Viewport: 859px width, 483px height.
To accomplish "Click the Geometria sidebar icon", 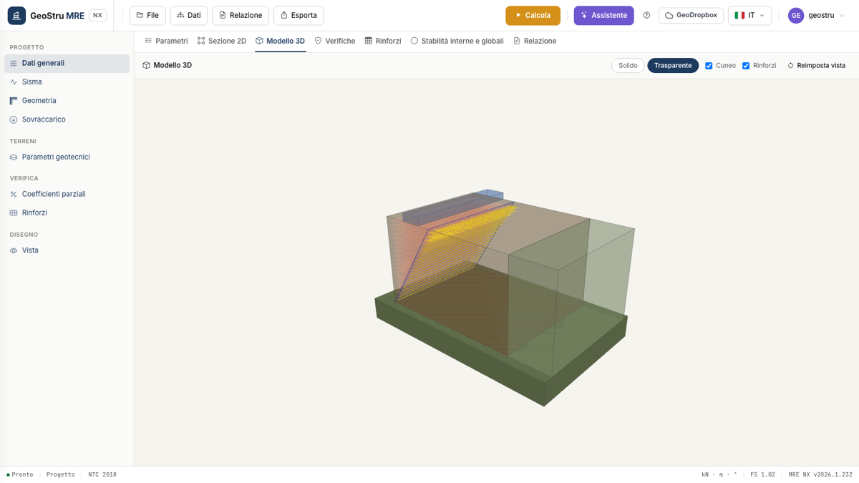I will (x=14, y=101).
